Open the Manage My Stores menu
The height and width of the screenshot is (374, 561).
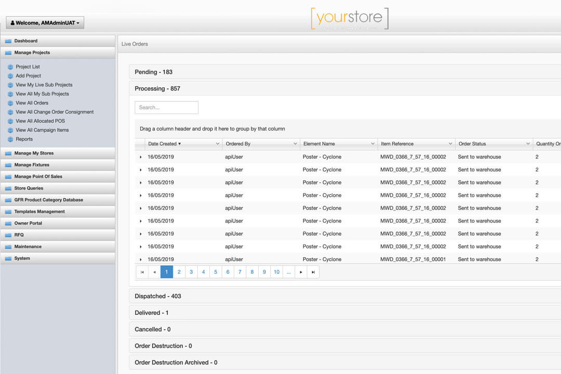click(x=34, y=153)
